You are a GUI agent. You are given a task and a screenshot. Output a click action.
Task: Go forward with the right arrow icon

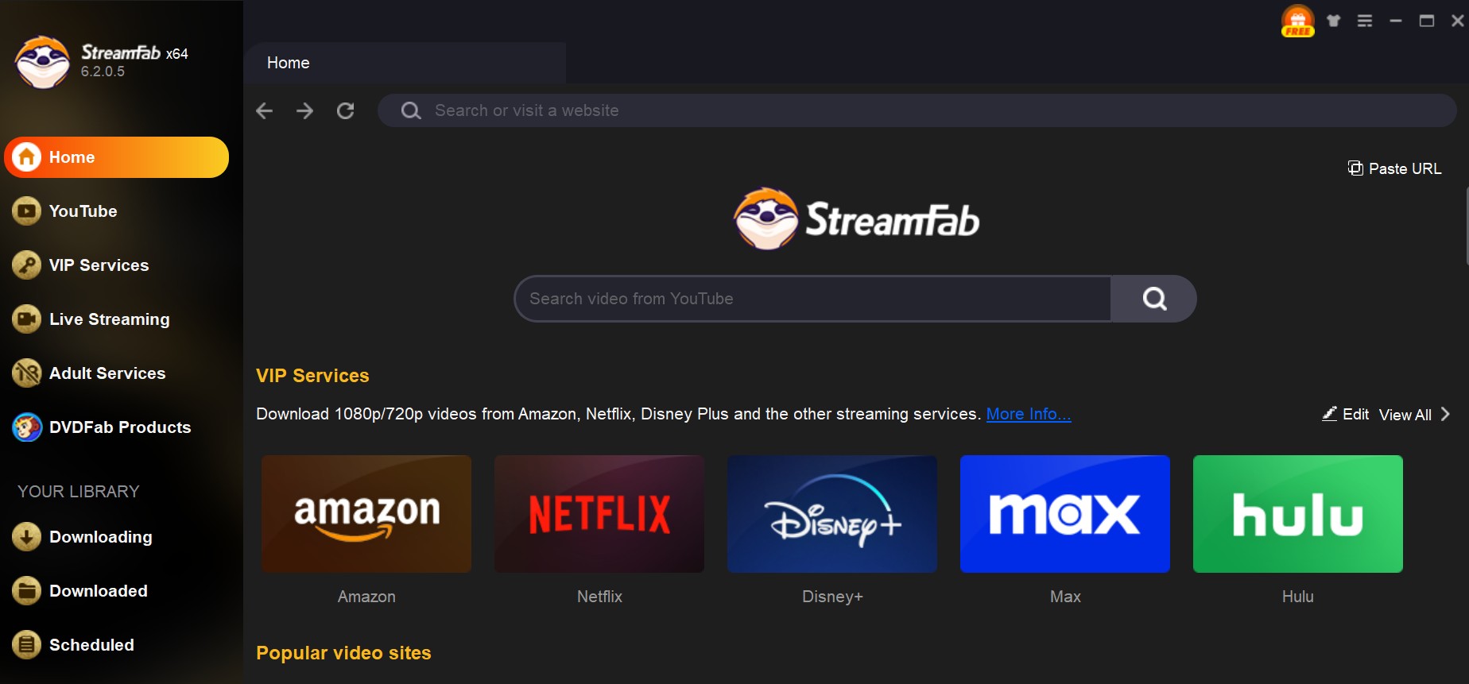(x=304, y=110)
